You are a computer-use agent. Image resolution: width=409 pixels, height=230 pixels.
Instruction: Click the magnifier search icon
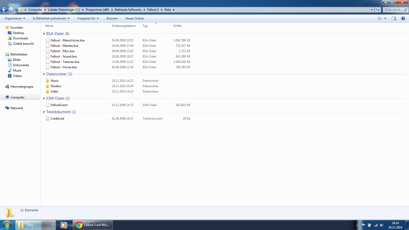click(406, 10)
